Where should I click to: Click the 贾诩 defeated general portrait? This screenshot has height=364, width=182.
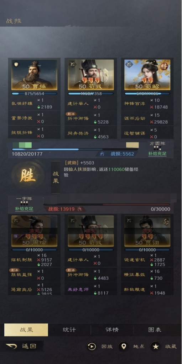click(x=147, y=231)
